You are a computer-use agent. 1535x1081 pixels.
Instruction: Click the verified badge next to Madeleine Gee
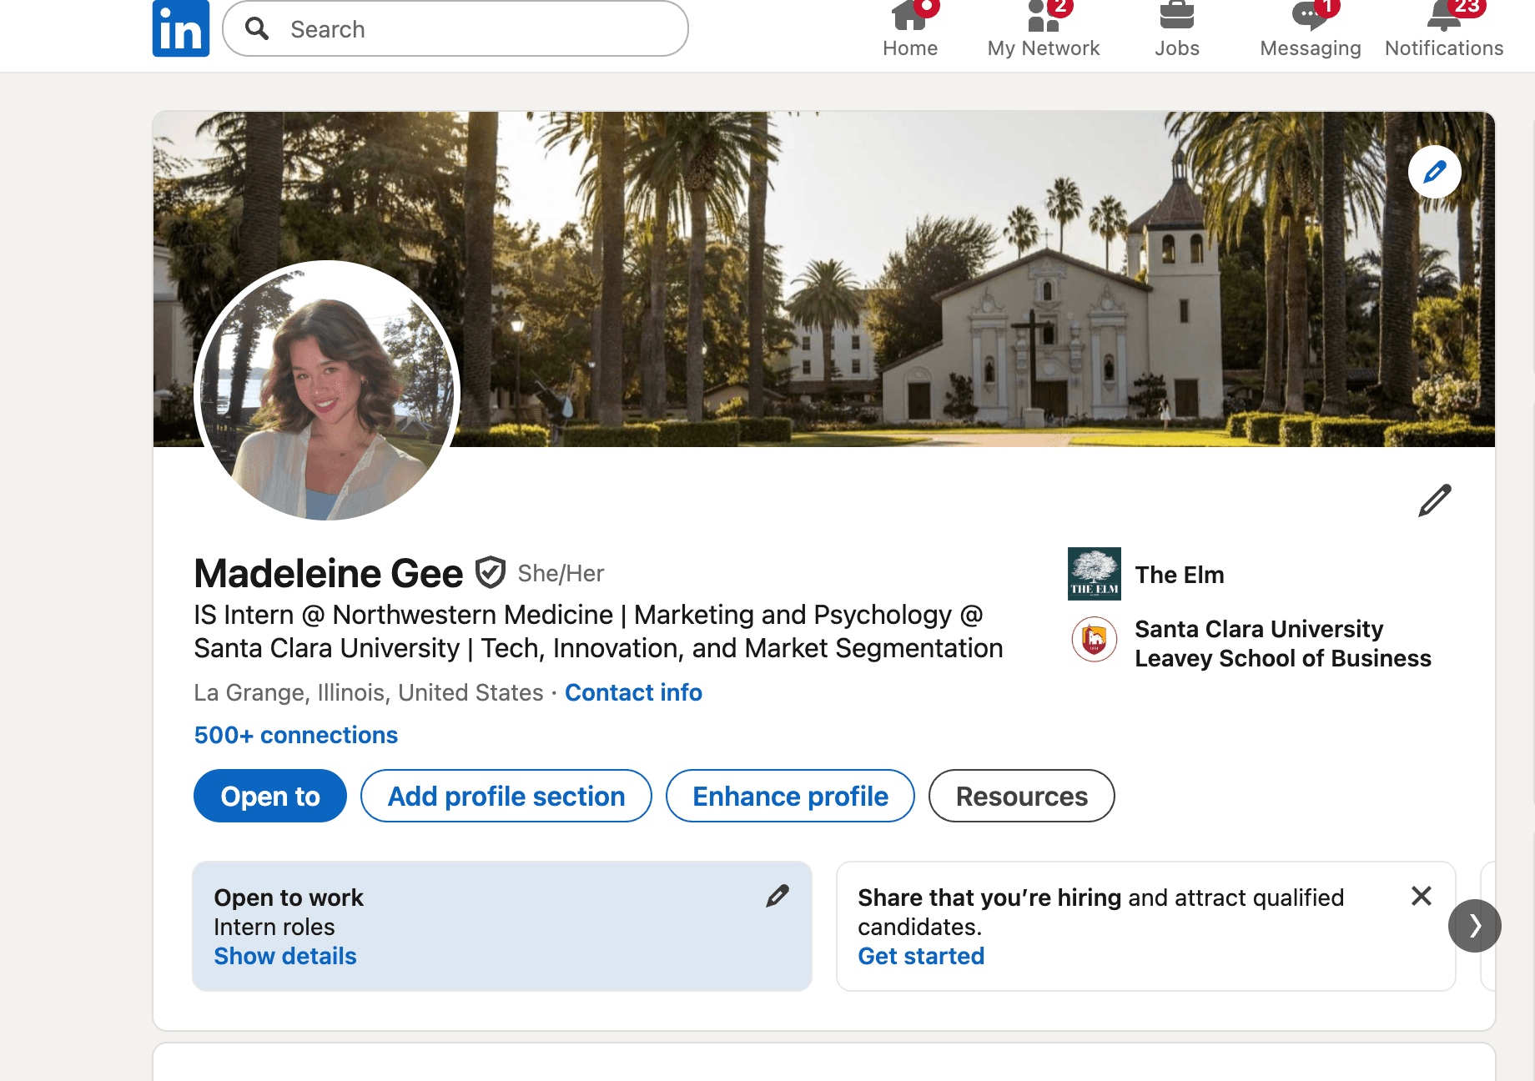click(x=491, y=573)
